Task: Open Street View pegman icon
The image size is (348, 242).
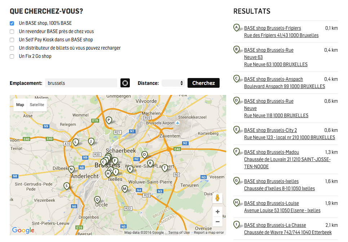Action: click(217, 198)
